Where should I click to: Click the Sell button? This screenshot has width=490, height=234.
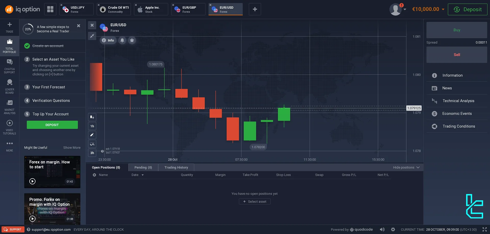[x=457, y=55]
